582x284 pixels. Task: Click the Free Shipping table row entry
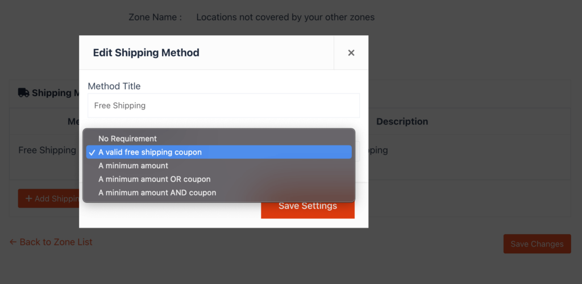coord(47,151)
